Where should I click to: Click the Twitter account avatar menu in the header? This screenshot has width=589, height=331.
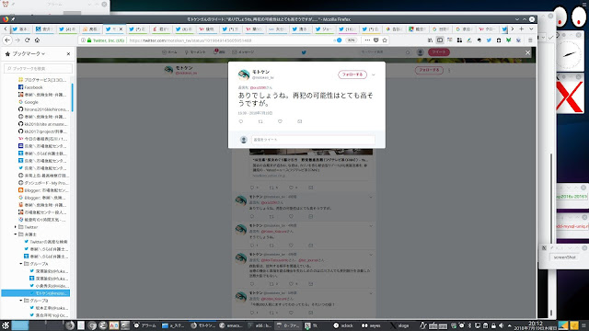point(421,52)
